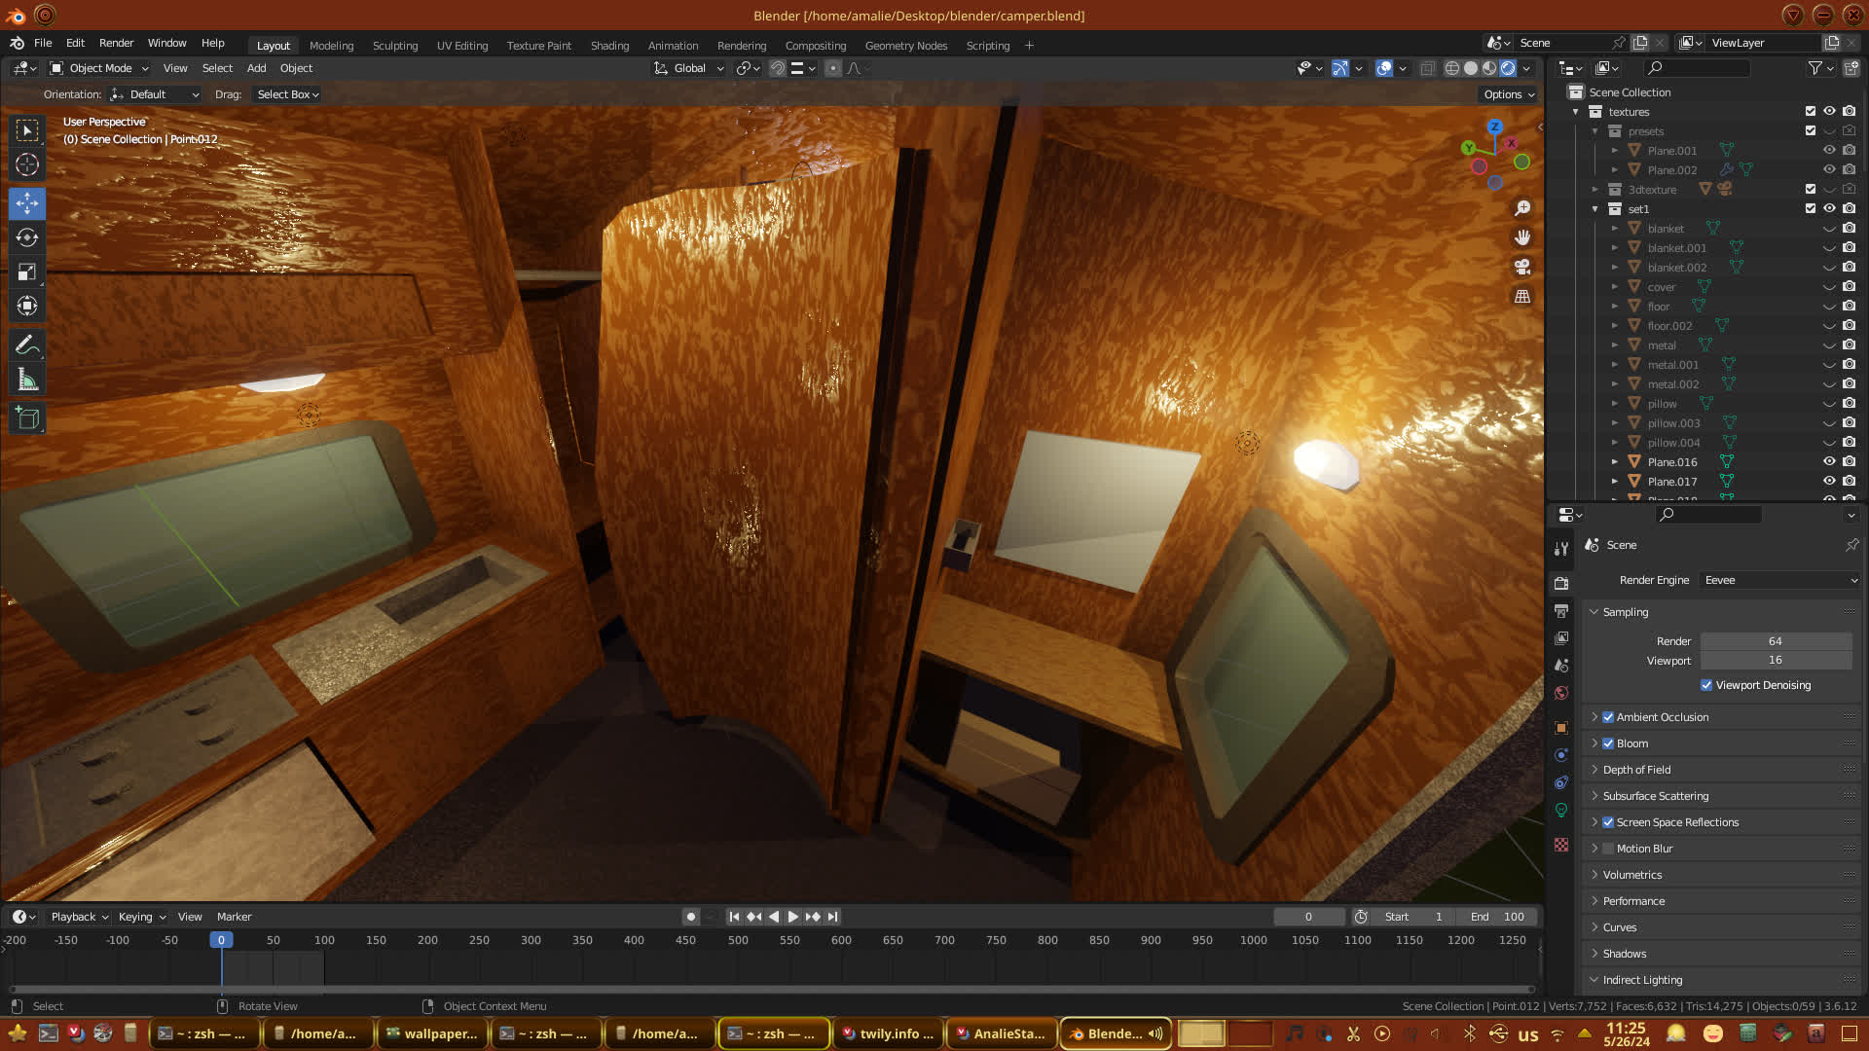Expand the Shadows panel
Viewport: 1869px width, 1051px height.
coord(1624,954)
